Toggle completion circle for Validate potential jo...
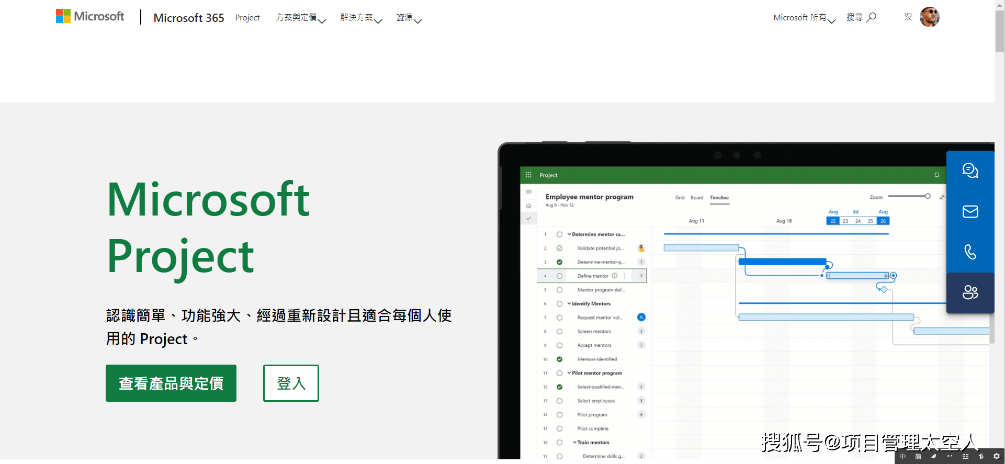 559,248
